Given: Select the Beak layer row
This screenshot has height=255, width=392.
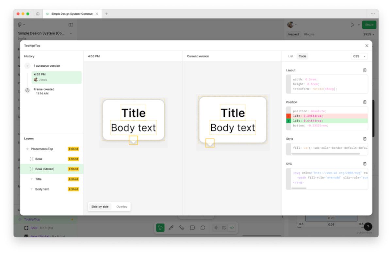Looking at the screenshot, I should (x=52, y=159).
